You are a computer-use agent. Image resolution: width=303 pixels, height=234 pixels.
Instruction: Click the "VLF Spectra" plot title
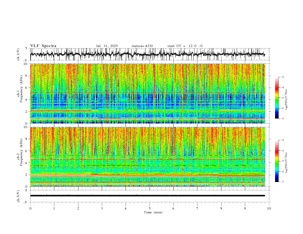click(43, 46)
